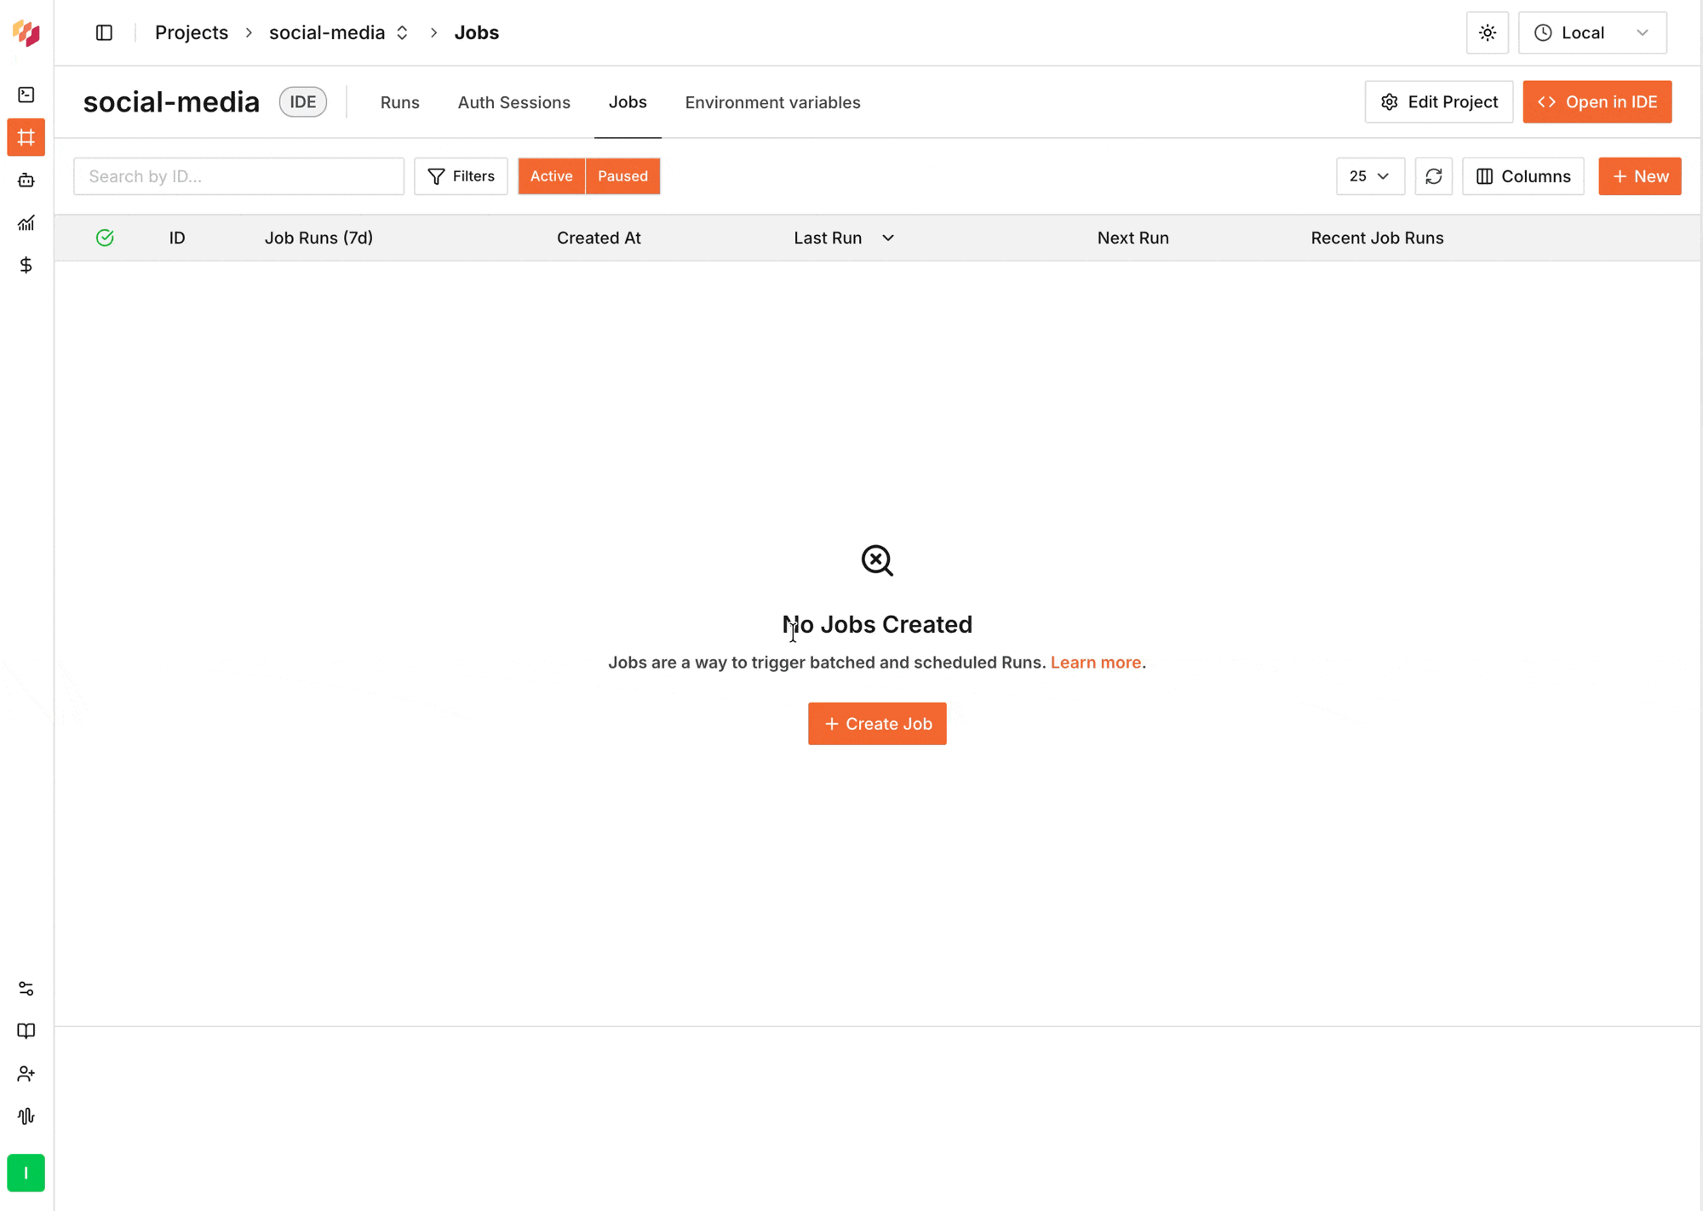Click the Create Job button
Screen dimensions: 1703x1211
click(x=877, y=723)
